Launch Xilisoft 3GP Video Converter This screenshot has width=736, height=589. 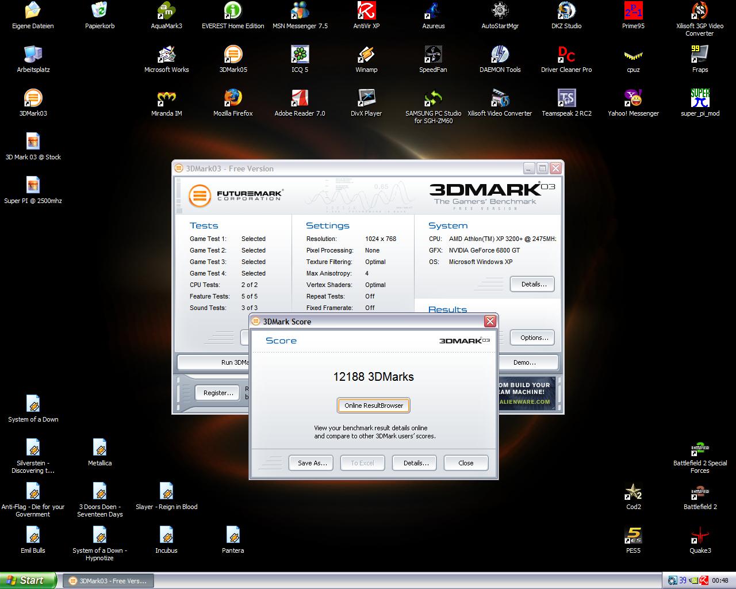pyautogui.click(x=700, y=19)
